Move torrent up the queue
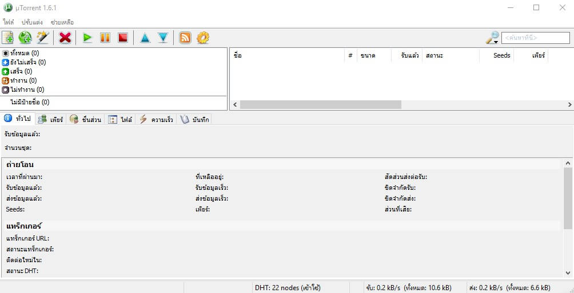Viewport: 574px width, 293px height. (145, 38)
